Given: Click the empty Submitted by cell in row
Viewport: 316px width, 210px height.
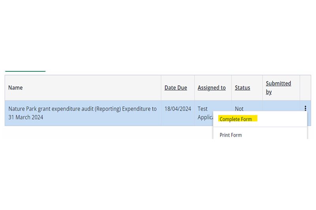Looking at the screenshot, I should [x=281, y=106].
